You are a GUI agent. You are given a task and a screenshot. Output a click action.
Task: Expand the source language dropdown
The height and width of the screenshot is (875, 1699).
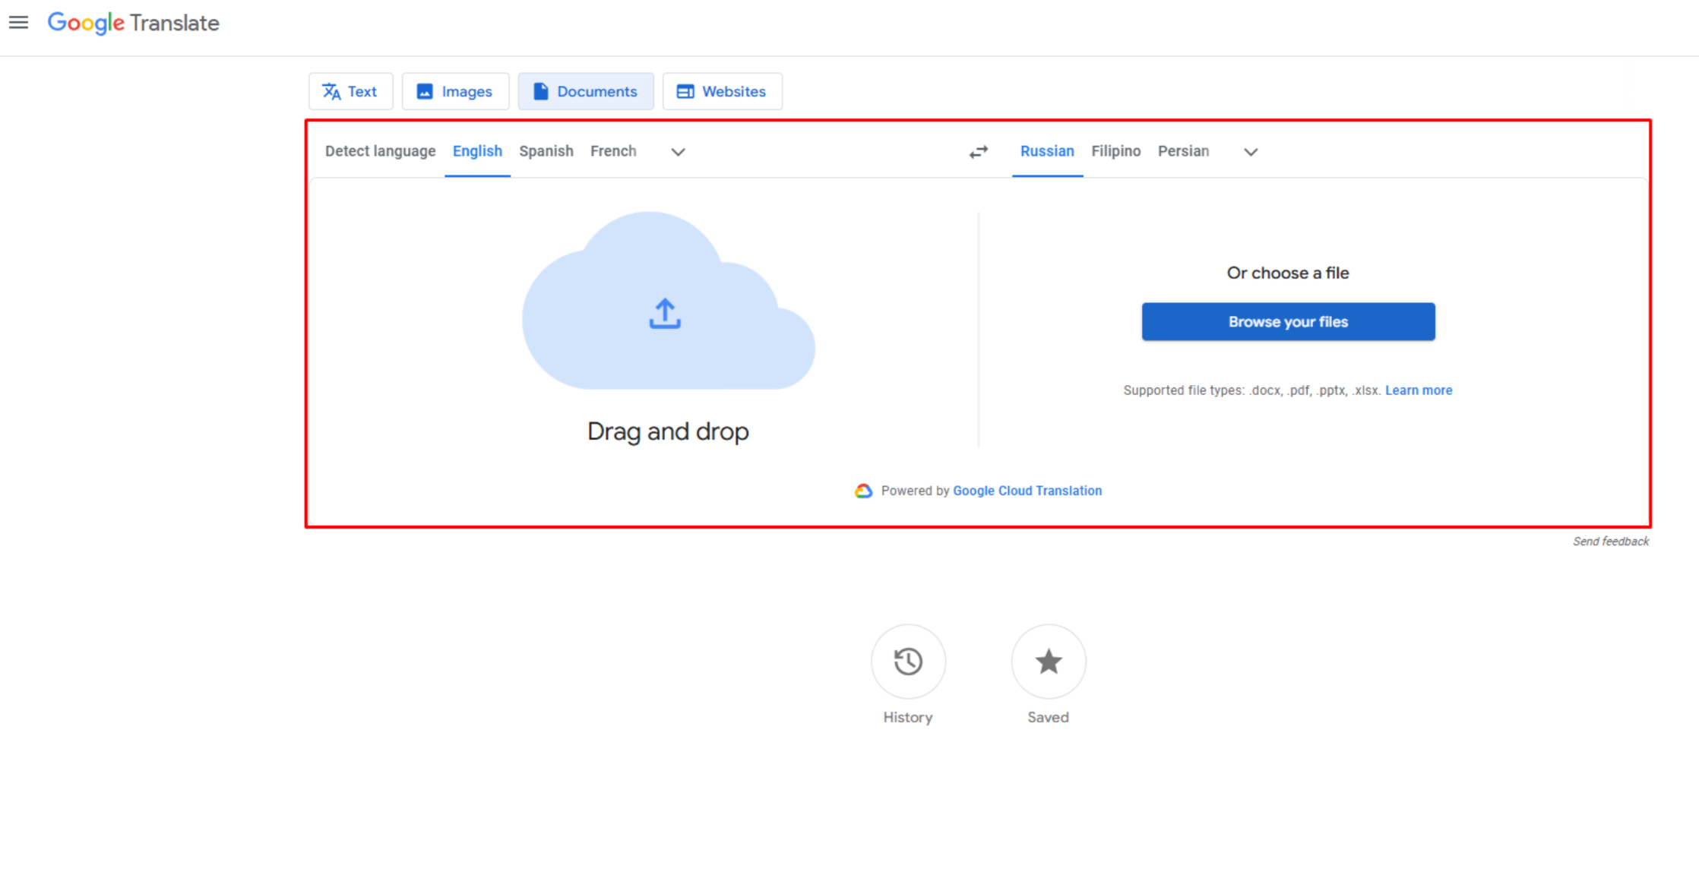point(677,152)
